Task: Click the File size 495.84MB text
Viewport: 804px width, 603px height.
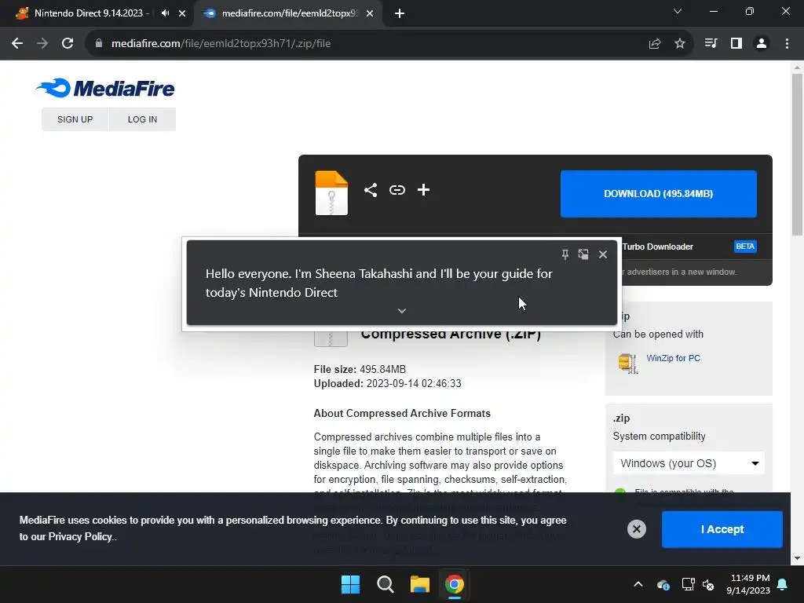Action: click(x=360, y=369)
